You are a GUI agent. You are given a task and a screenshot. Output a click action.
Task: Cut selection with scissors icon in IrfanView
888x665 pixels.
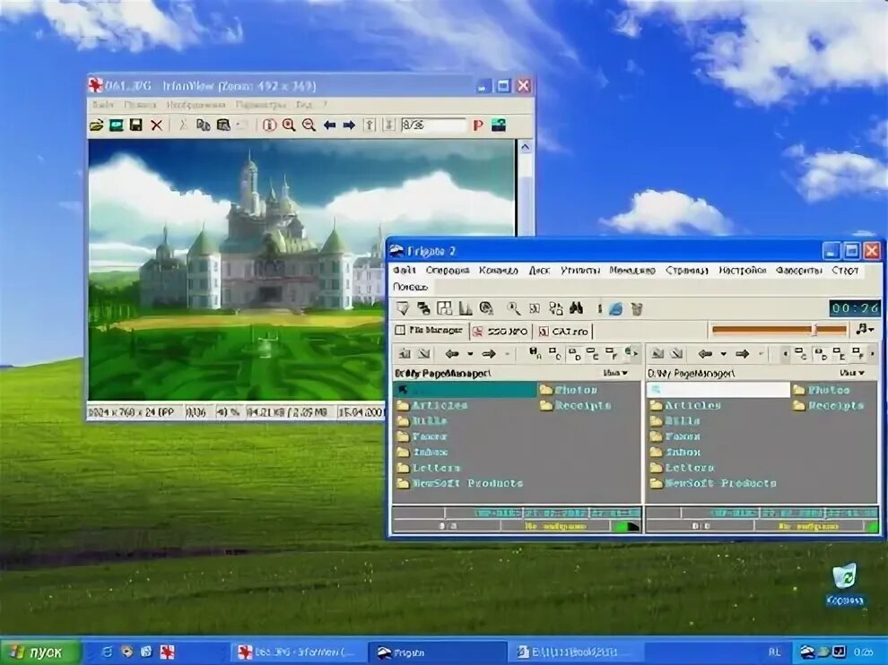pyautogui.click(x=182, y=125)
